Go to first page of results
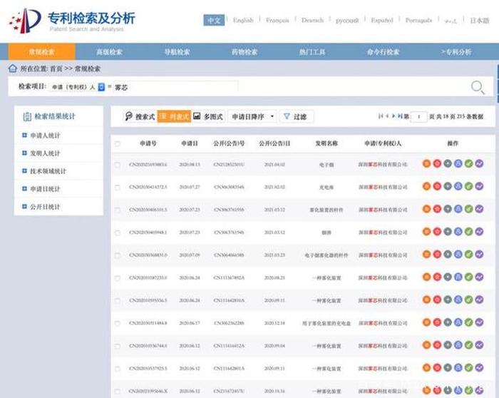This screenshot has height=398, width=499. click(381, 116)
